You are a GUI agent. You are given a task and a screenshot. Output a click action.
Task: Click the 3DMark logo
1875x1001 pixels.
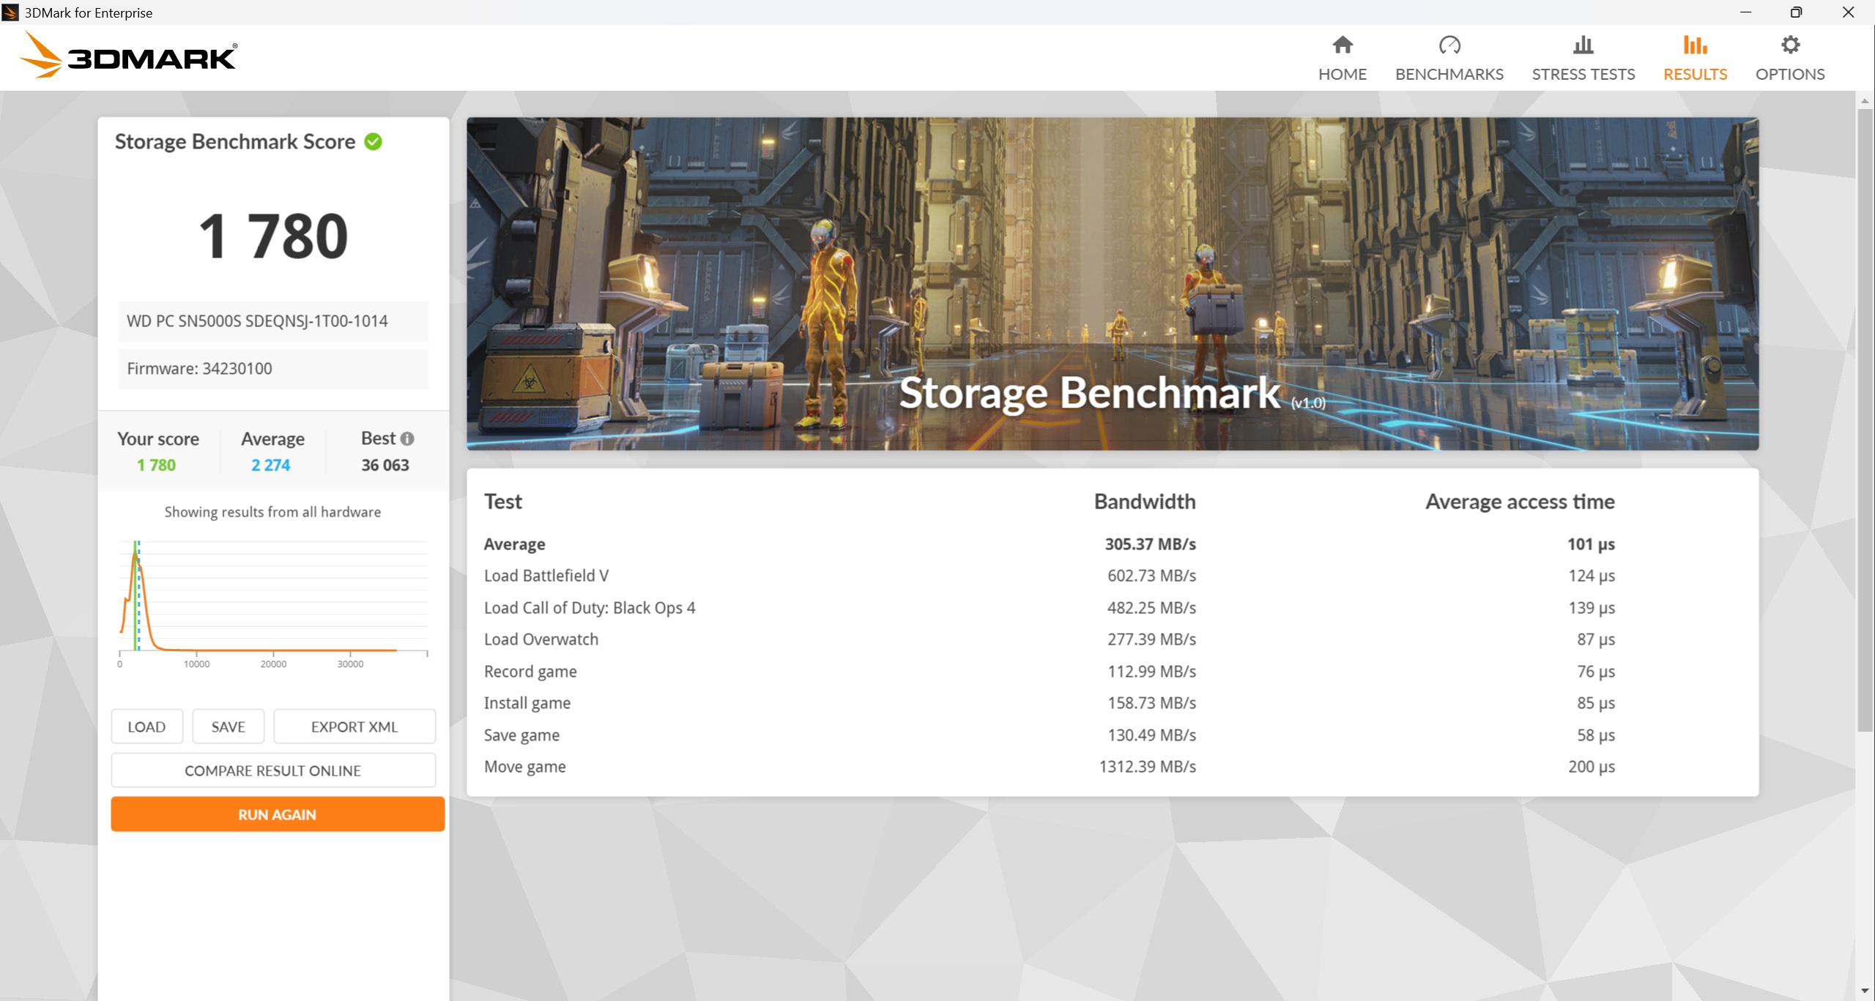pos(129,56)
